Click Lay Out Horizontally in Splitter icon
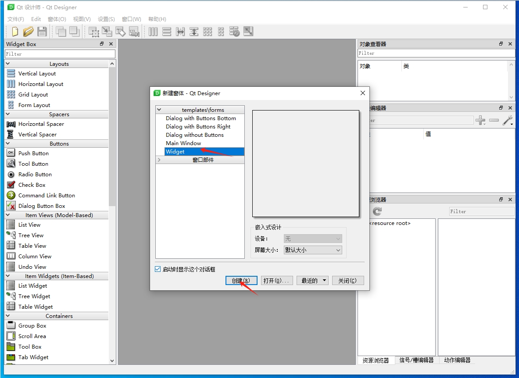 (x=180, y=32)
